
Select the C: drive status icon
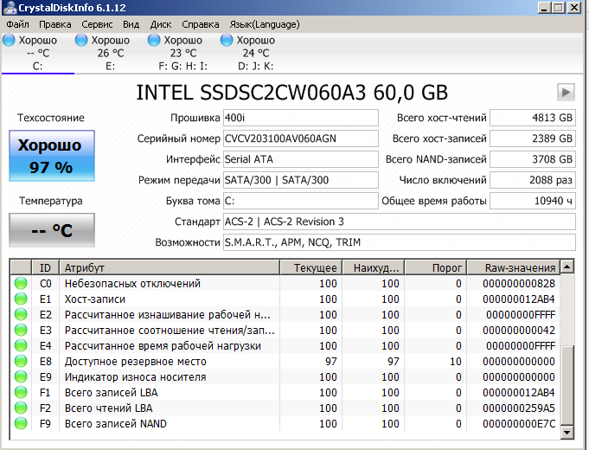10,41
